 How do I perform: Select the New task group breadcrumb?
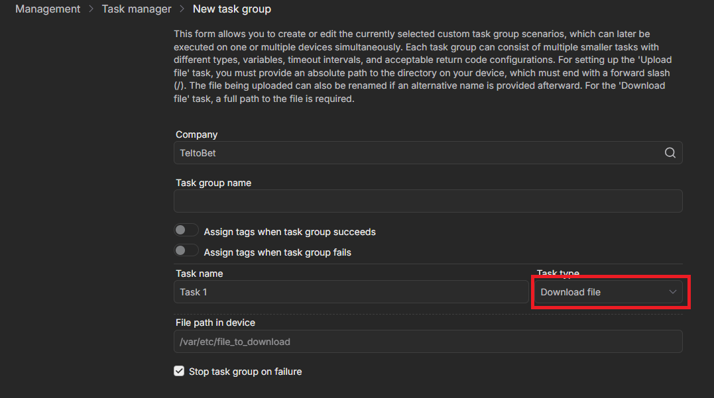coord(231,9)
